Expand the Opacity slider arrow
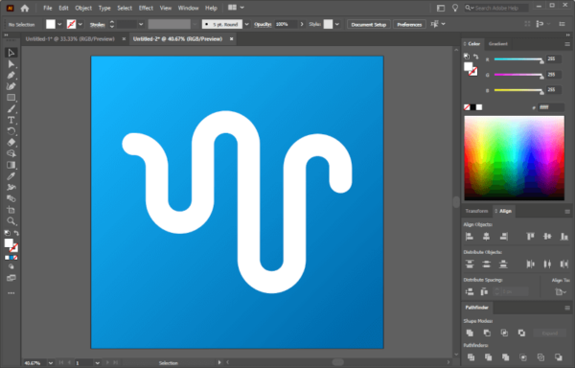 pyautogui.click(x=302, y=24)
